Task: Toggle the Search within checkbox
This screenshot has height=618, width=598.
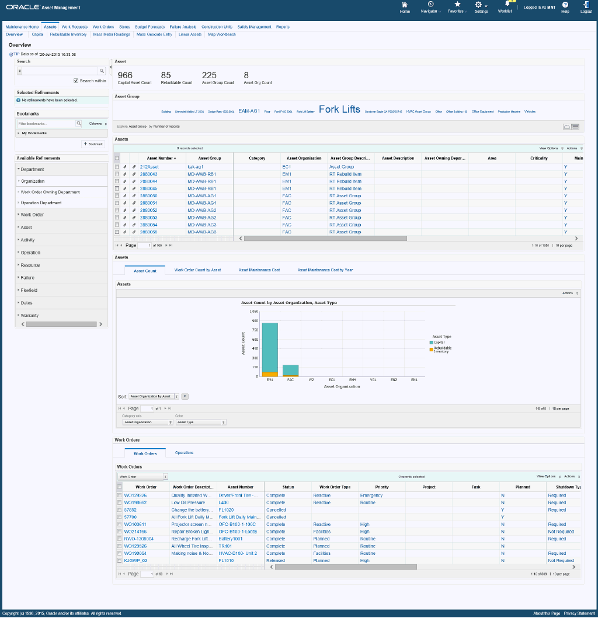Action: (76, 81)
